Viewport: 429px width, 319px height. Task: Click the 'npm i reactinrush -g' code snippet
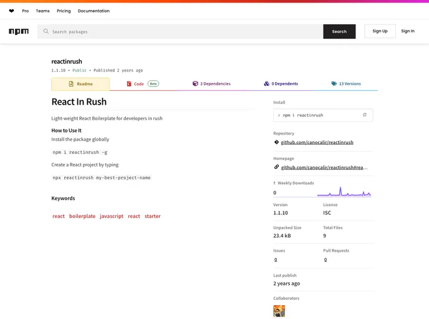point(80,152)
